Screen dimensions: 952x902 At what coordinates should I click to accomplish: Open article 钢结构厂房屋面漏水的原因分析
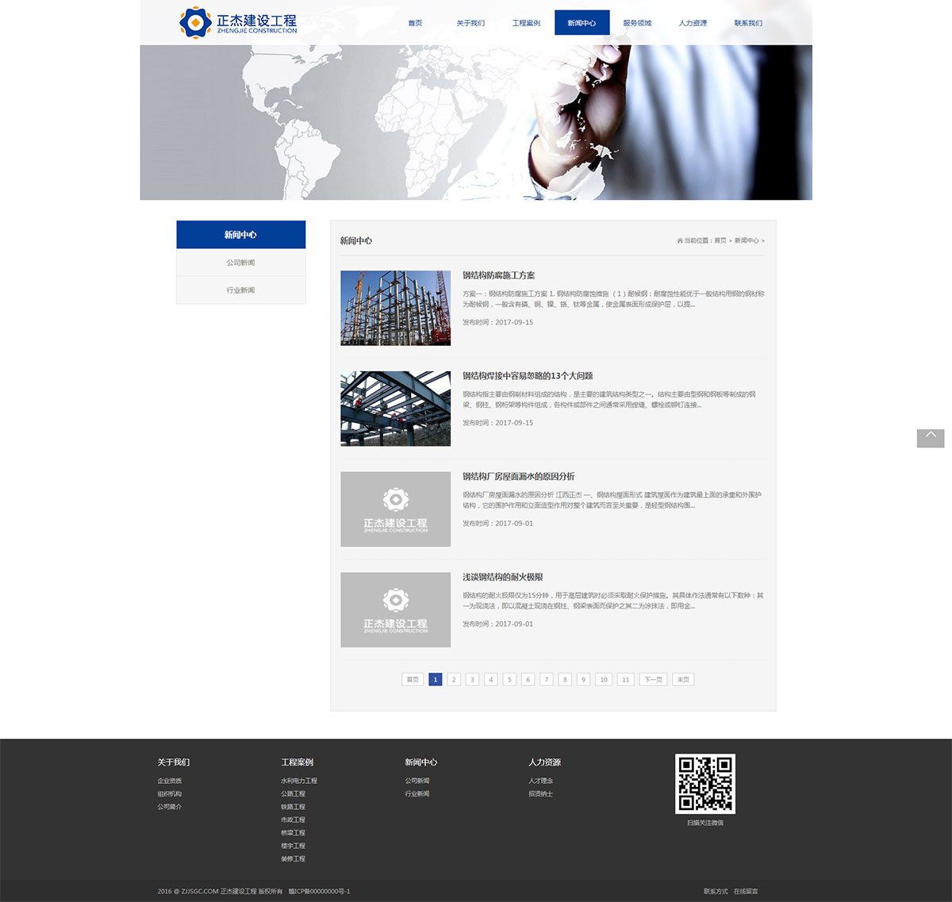[518, 477]
